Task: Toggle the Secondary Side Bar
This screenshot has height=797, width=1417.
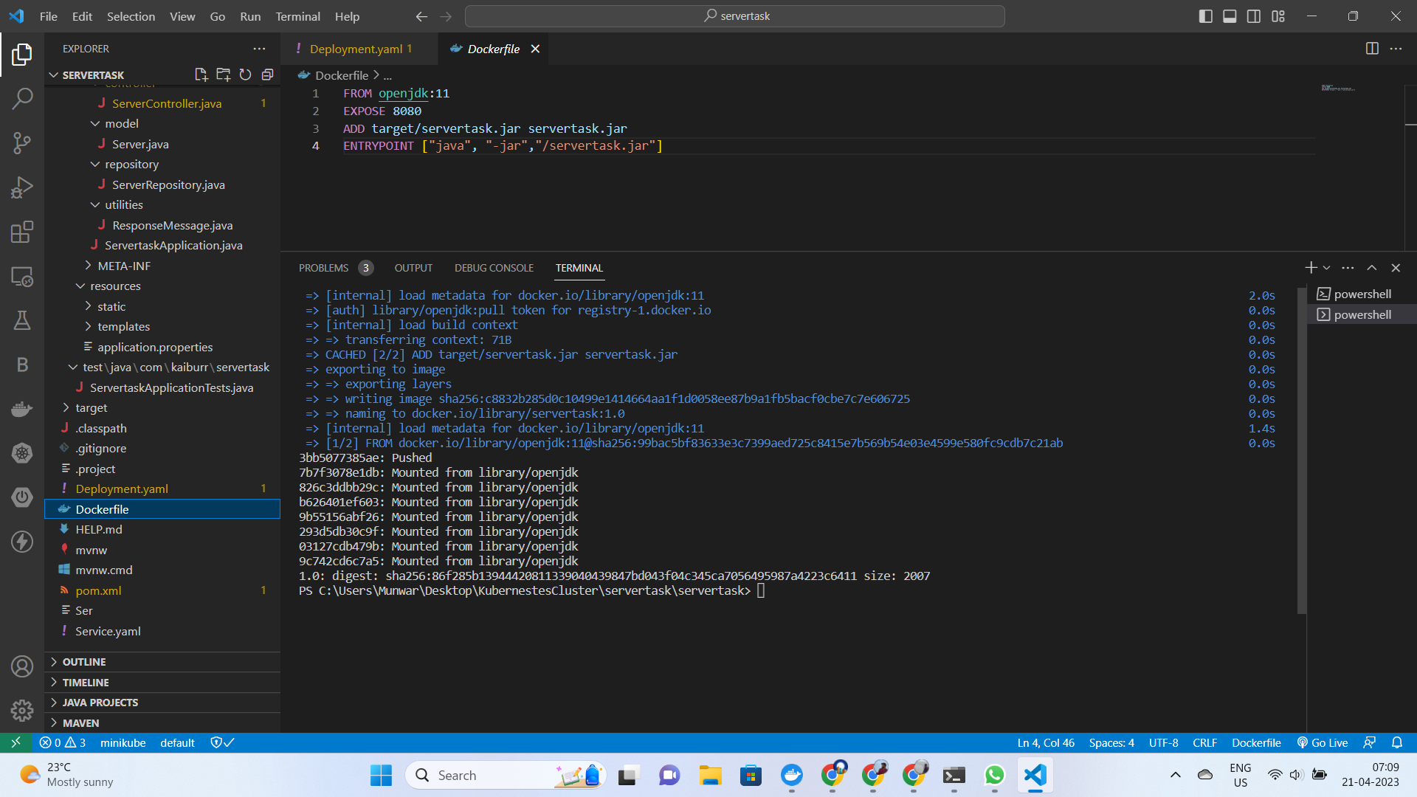Action: 1253,15
